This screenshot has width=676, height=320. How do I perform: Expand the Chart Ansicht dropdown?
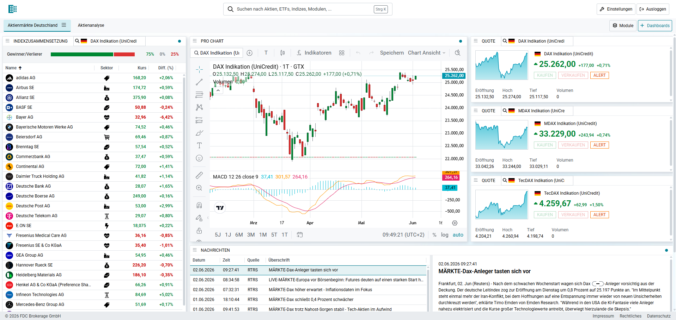coord(427,53)
